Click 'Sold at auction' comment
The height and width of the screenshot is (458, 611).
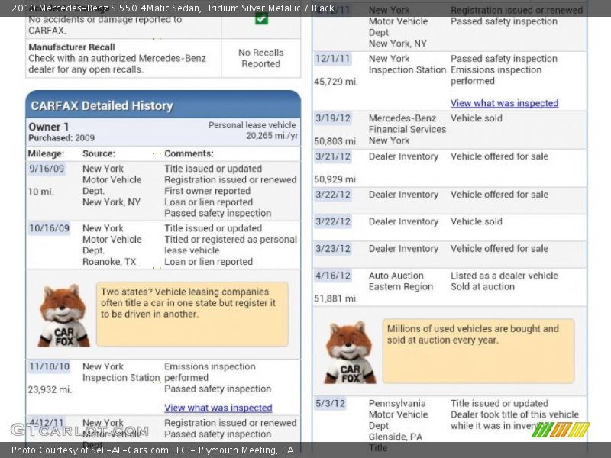coord(483,287)
